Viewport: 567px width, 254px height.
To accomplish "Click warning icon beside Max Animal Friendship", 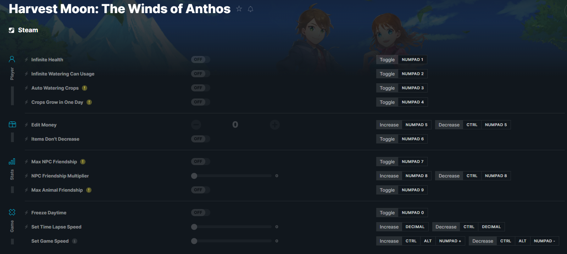I will (89, 190).
